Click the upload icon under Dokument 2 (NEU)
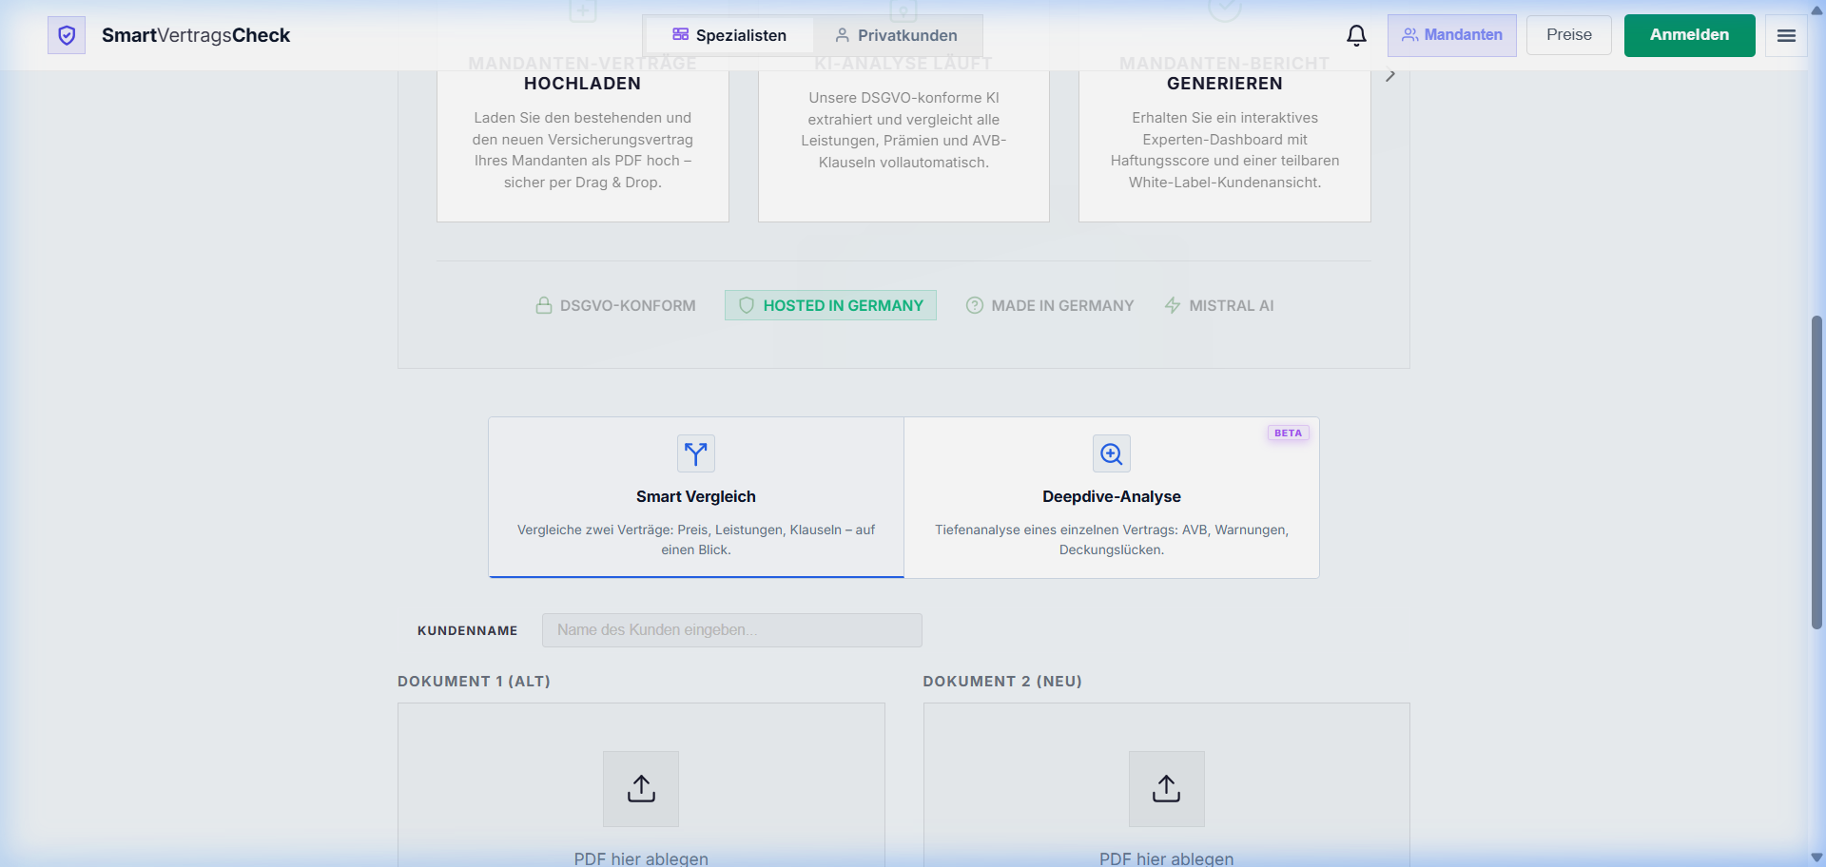Image resolution: width=1826 pixels, height=867 pixels. pos(1166,788)
